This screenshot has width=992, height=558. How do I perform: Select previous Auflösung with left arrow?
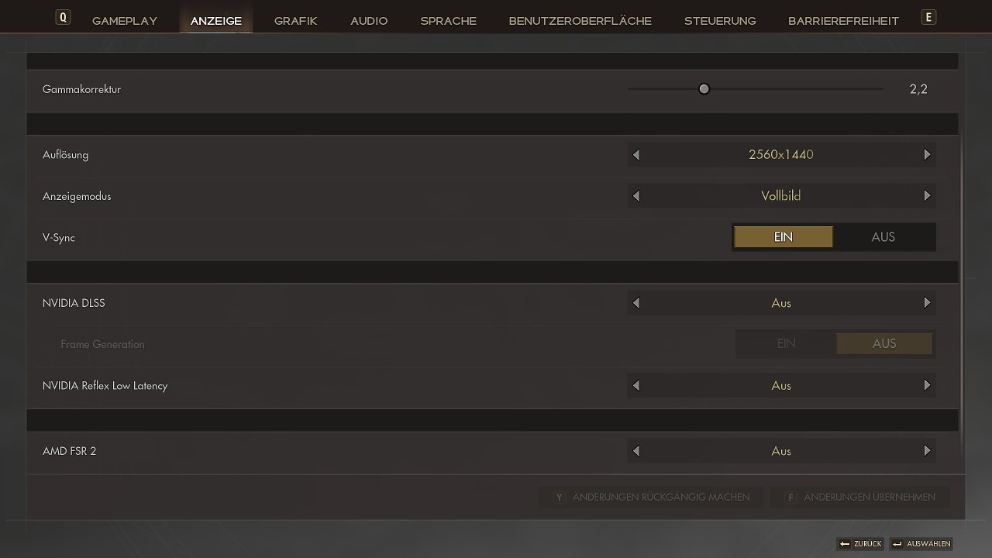click(636, 155)
